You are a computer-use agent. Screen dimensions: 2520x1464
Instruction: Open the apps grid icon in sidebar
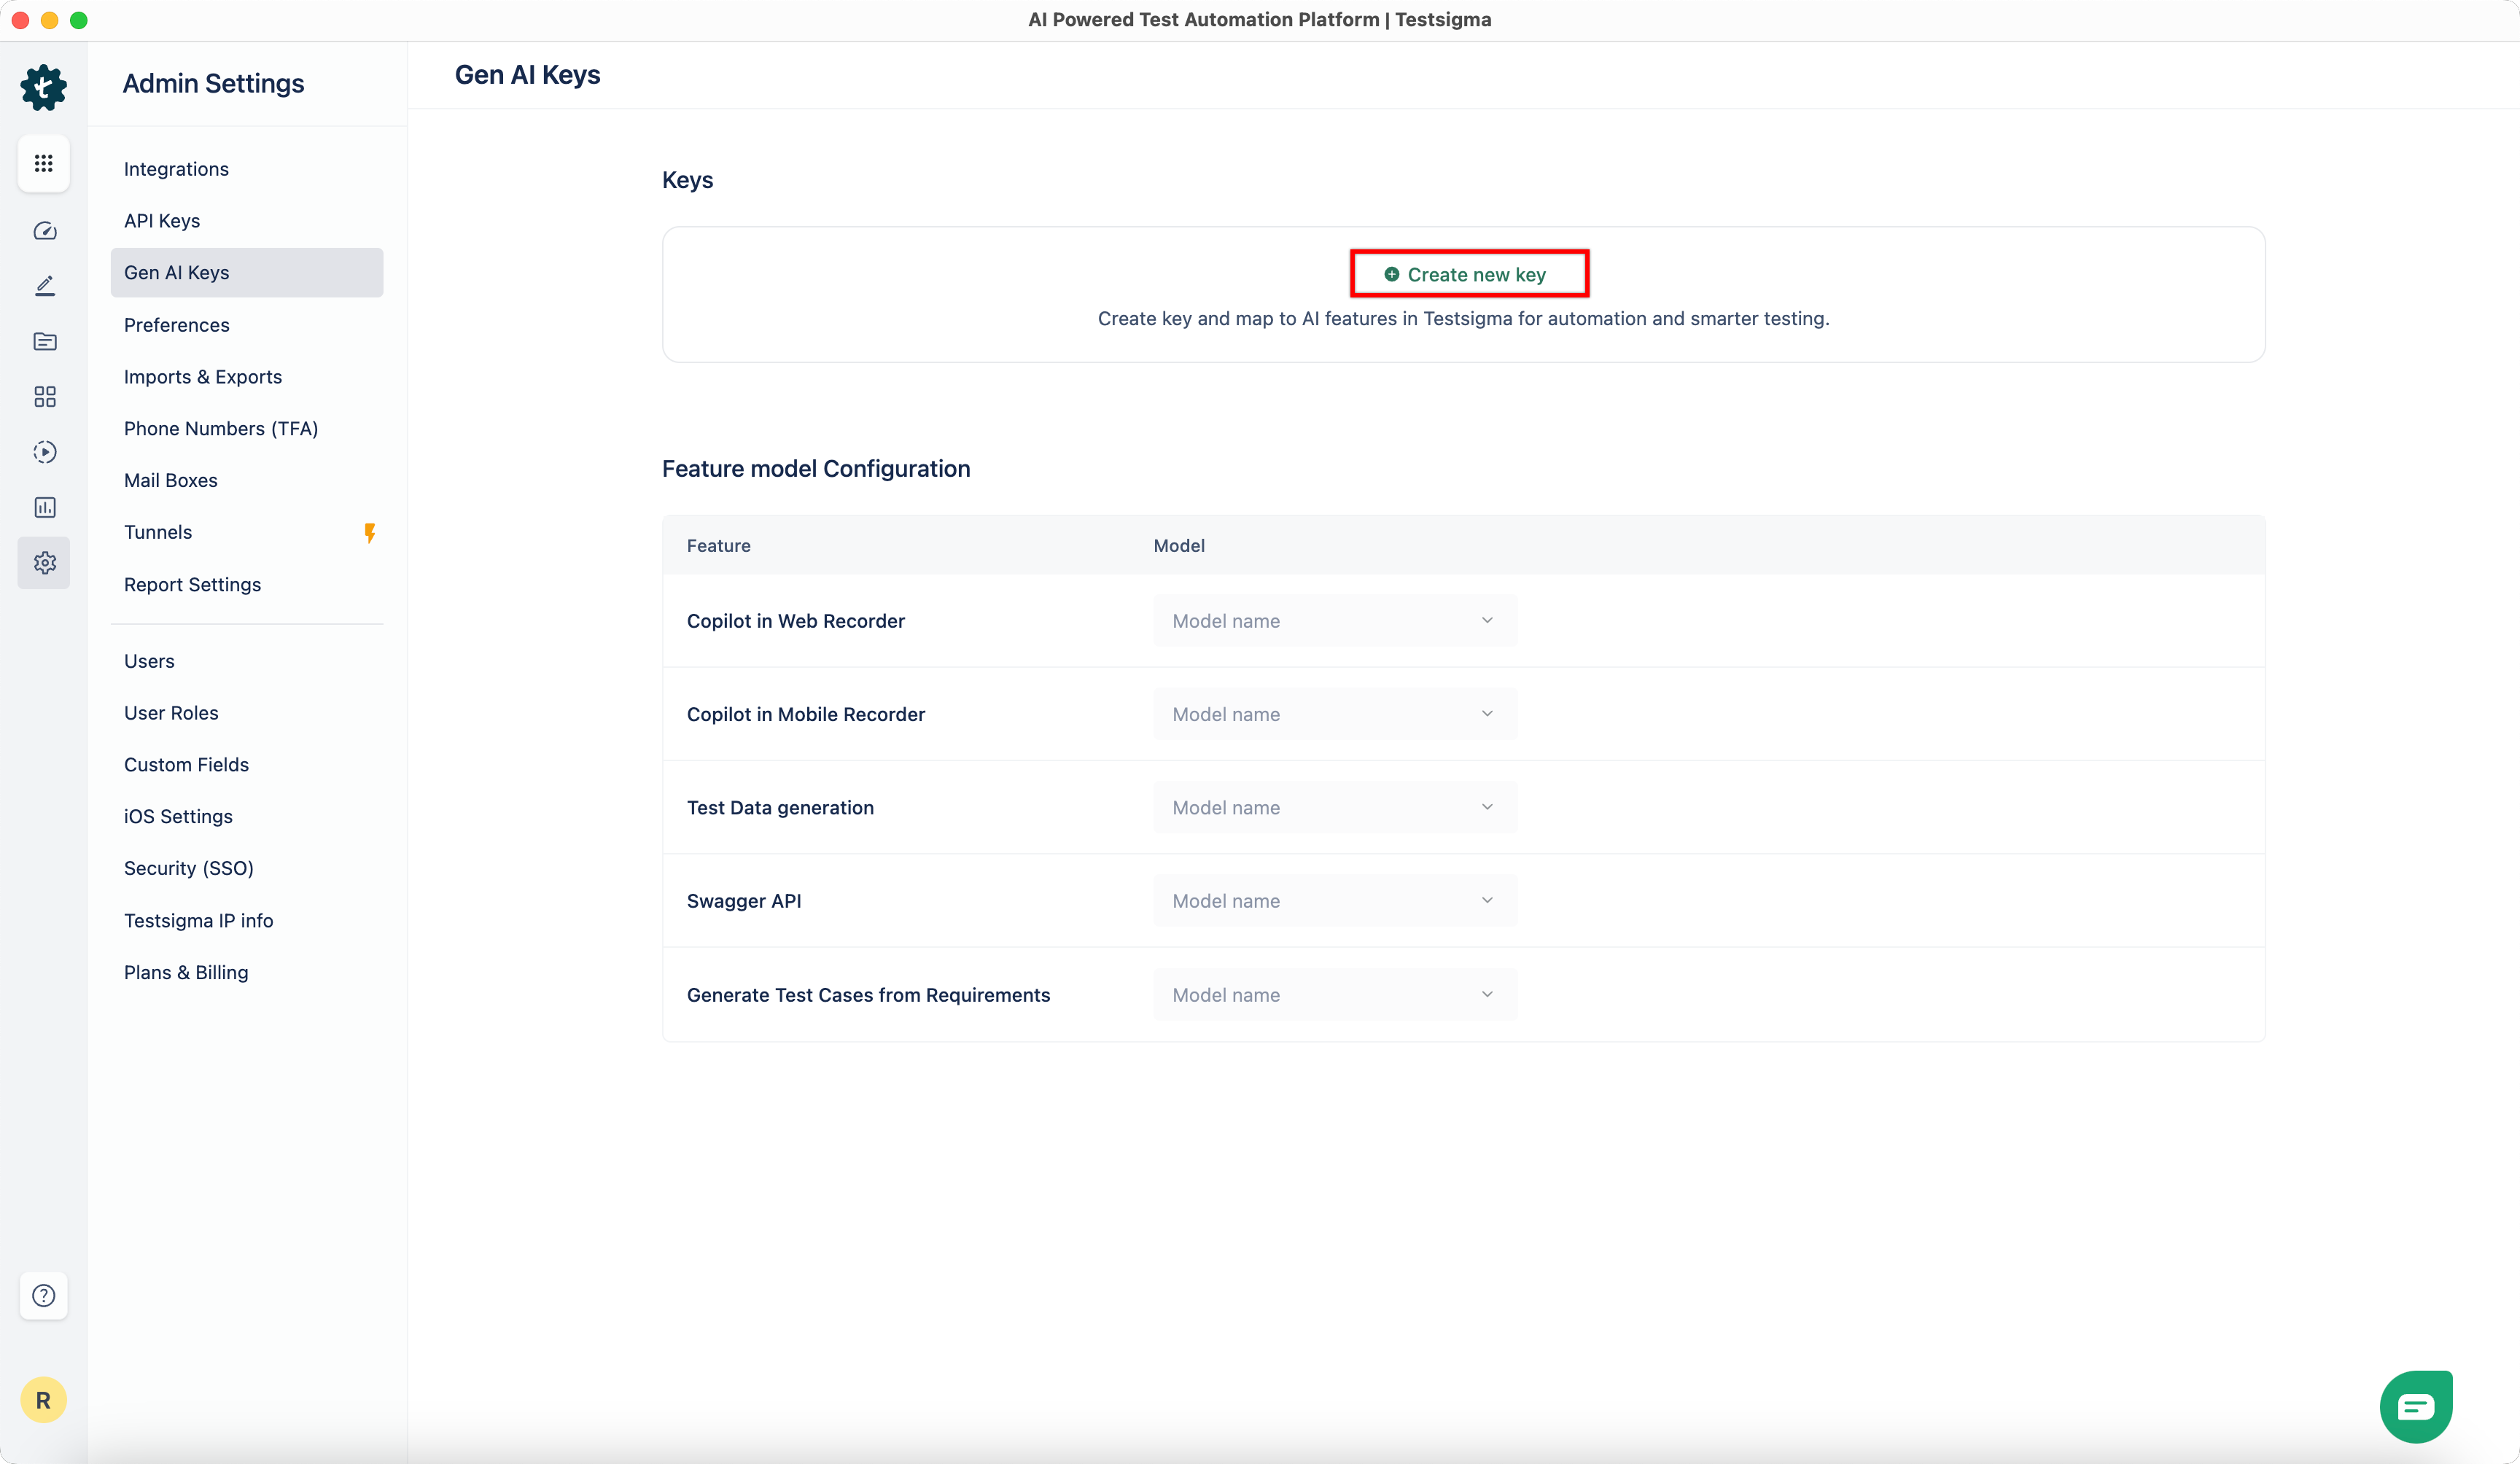(43, 163)
